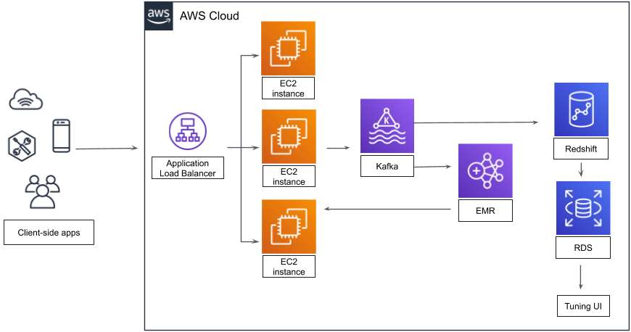Select the purple load balancer icon
631x332 pixels.
tap(188, 131)
